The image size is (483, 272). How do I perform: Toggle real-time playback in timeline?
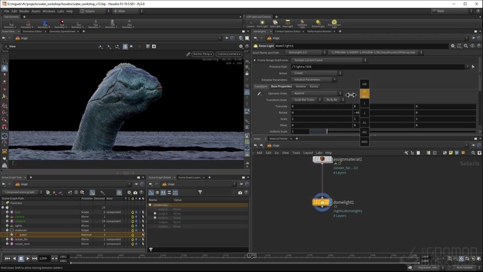click(x=461, y=259)
